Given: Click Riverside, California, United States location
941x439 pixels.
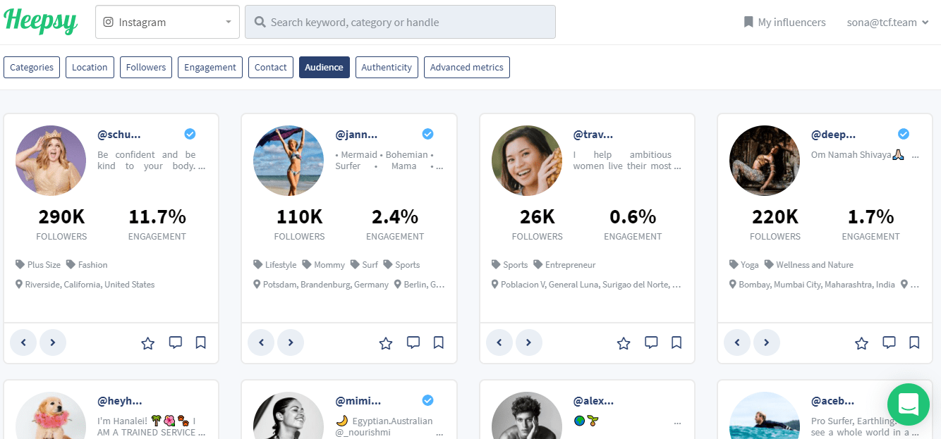Looking at the screenshot, I should [x=85, y=285].
